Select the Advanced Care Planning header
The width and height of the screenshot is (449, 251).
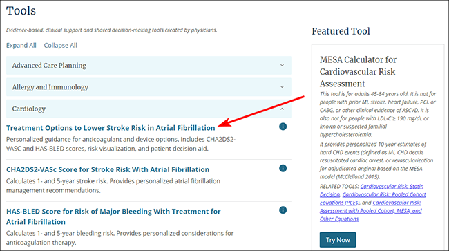click(149, 65)
